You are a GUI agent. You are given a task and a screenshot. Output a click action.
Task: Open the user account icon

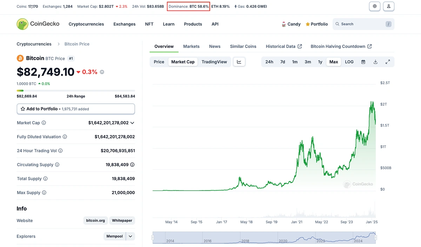coord(389,6)
